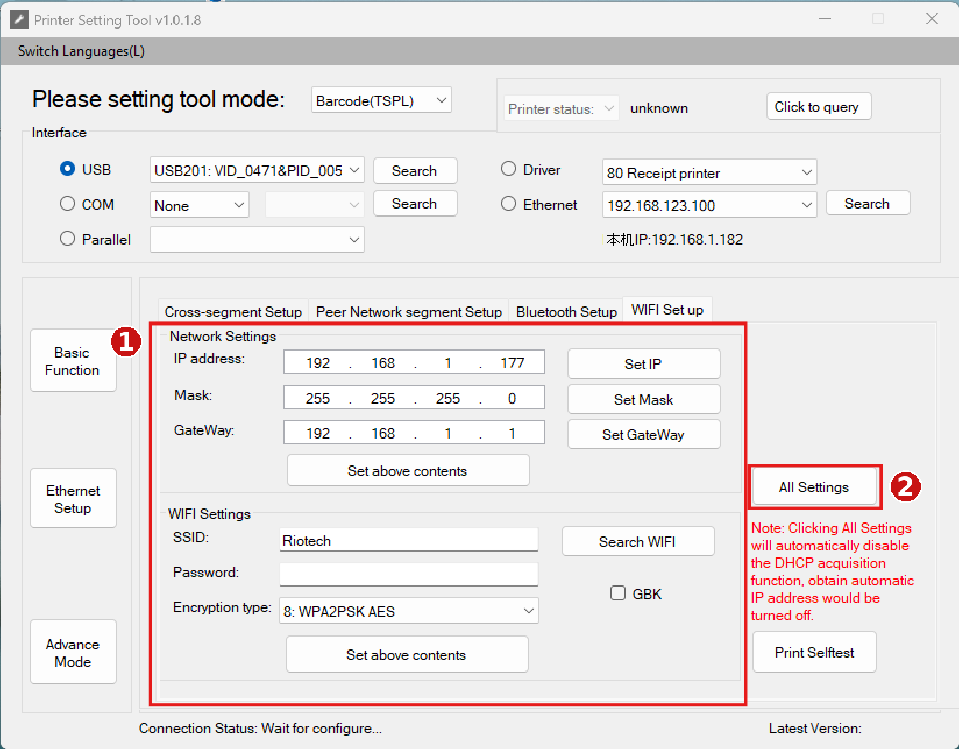959x749 pixels.
Task: Open the tool mode Barcode(TSPL) dropdown
Action: pyautogui.click(x=382, y=100)
